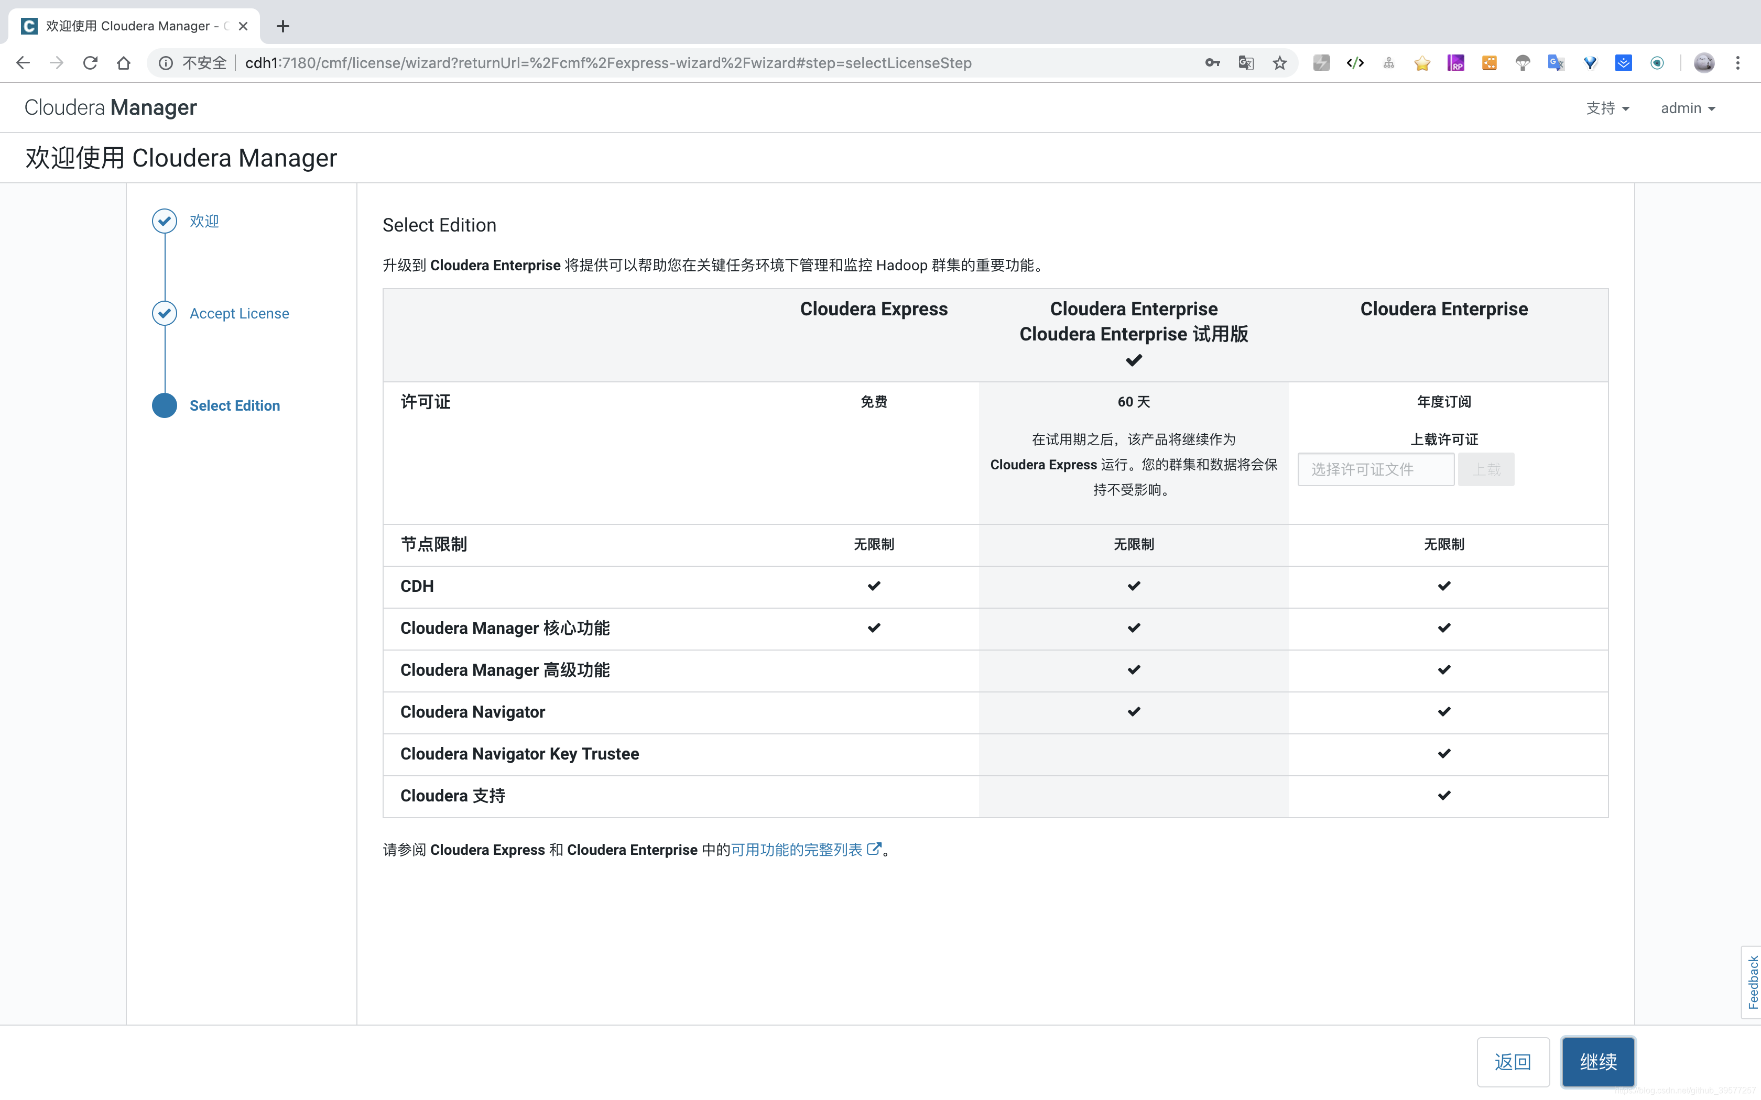Choose the Cloudera Express edition column
Image resolution: width=1761 pixels, height=1100 pixels.
point(874,309)
